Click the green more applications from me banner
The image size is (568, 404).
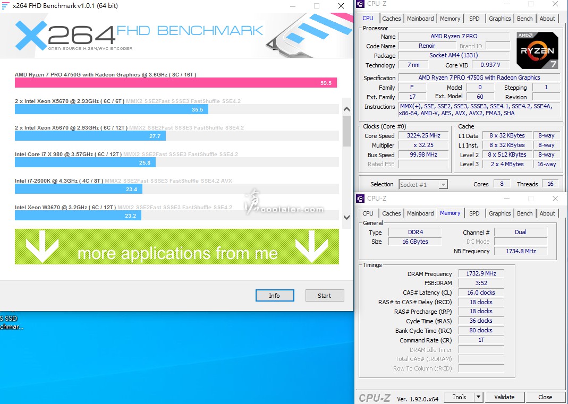click(177, 246)
